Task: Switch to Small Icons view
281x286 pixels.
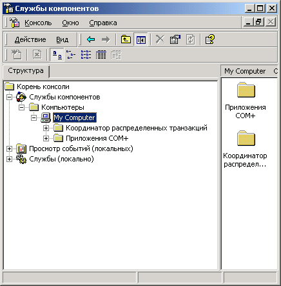Action: pos(71,55)
